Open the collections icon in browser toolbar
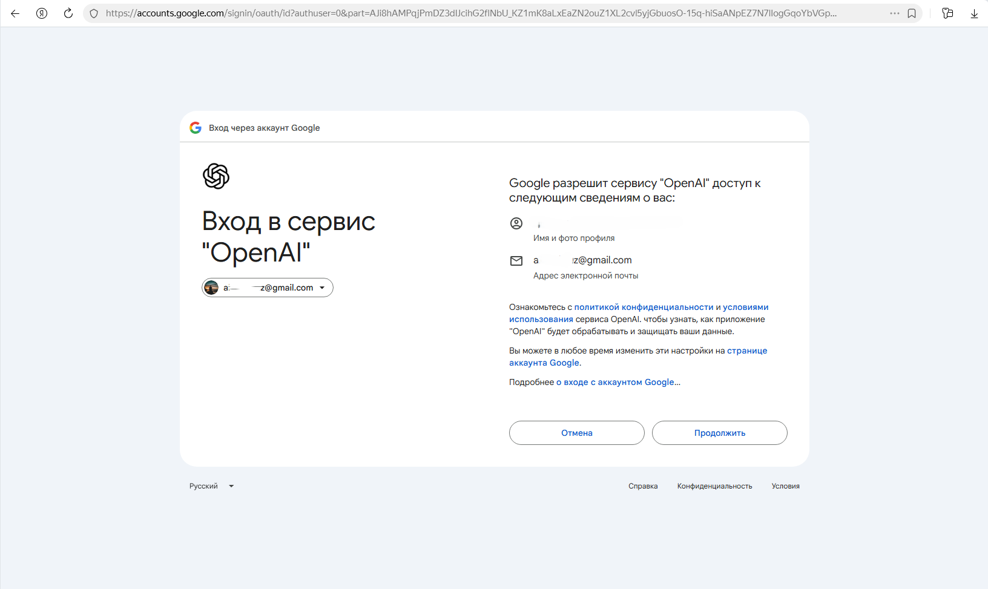Viewport: 988px width, 589px height. 948,13
